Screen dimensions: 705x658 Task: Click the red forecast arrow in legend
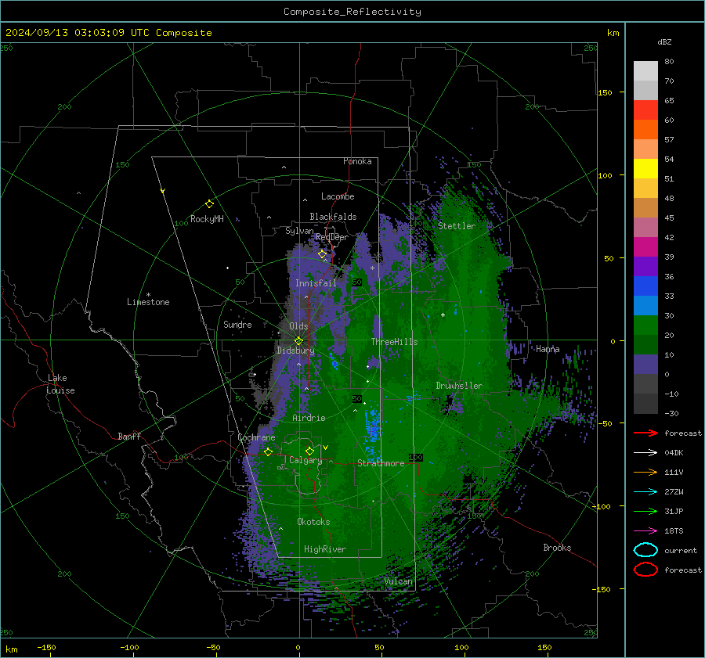(645, 433)
